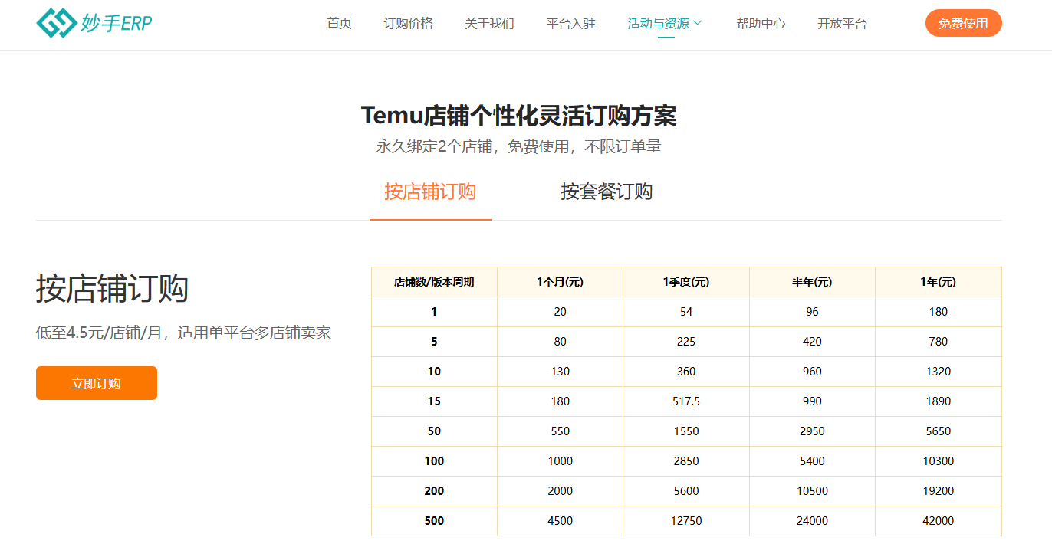
Task: Select the row label 50 stores
Action: click(x=434, y=431)
